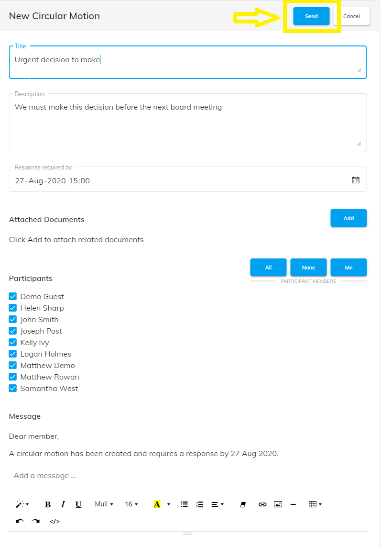381x548 pixels.
Task: Open the font size 16 dropdown
Action: pyautogui.click(x=131, y=504)
